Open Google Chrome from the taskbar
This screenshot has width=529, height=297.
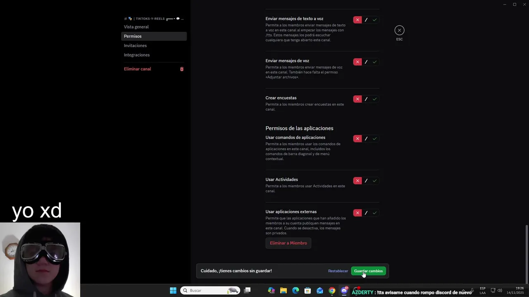point(332,290)
